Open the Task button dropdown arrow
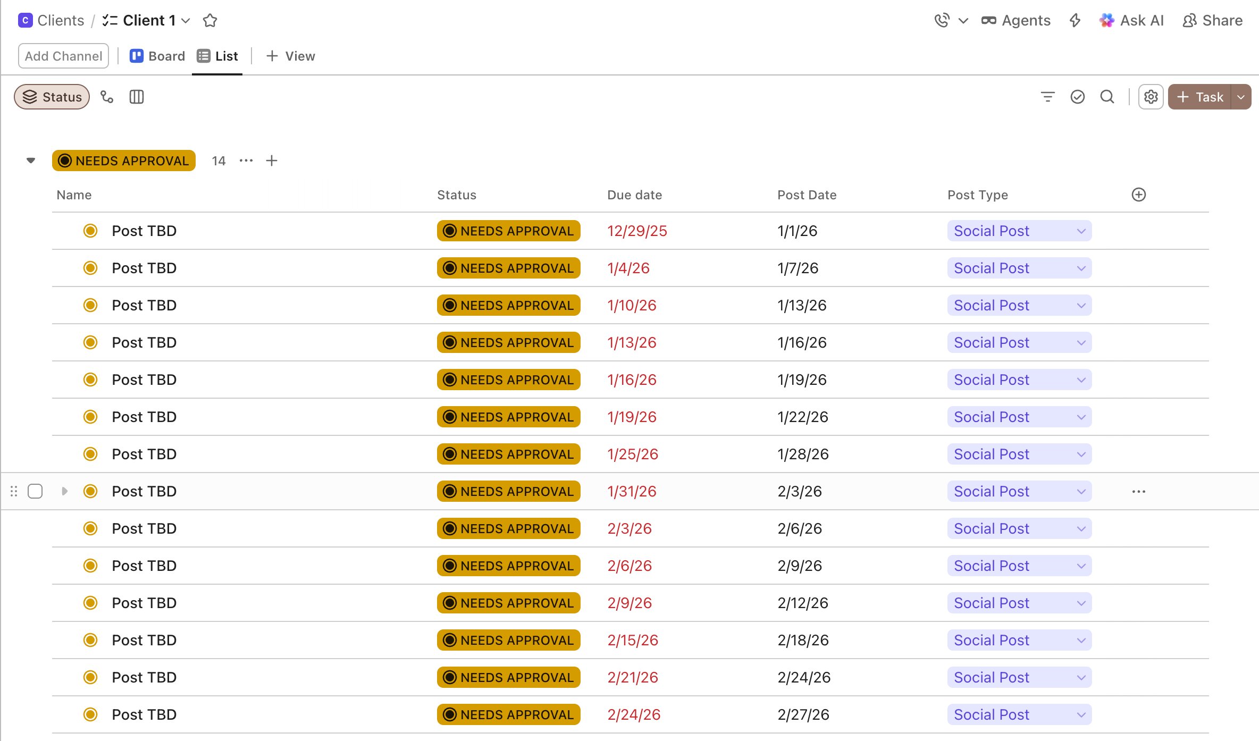The height and width of the screenshot is (741, 1259). click(1241, 97)
